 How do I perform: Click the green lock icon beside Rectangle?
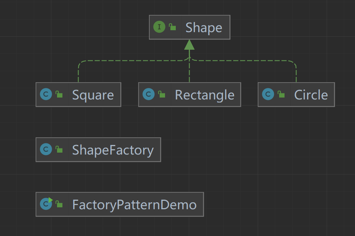[162, 94]
